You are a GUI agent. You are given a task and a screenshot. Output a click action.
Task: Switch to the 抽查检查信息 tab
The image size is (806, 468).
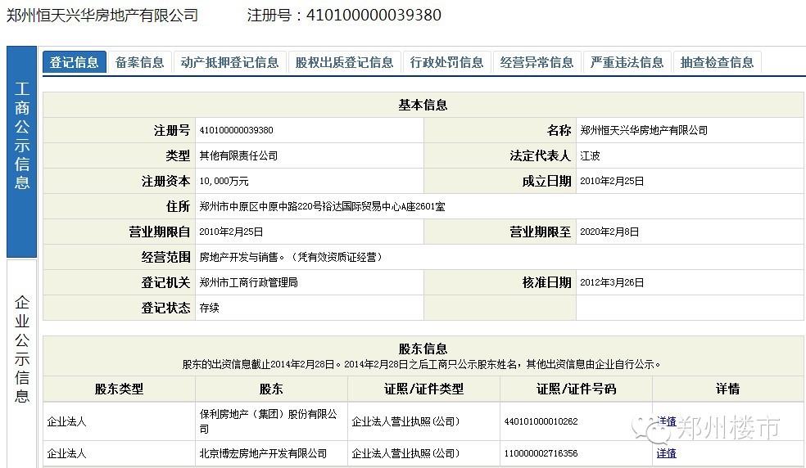tap(717, 62)
